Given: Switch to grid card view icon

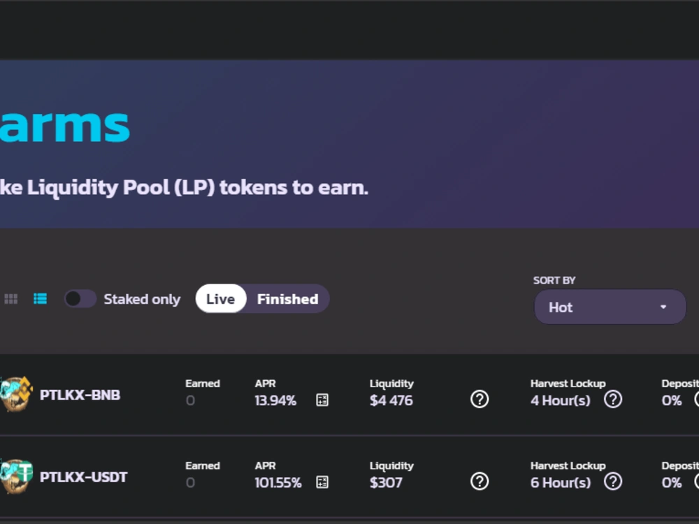Looking at the screenshot, I should point(10,299).
